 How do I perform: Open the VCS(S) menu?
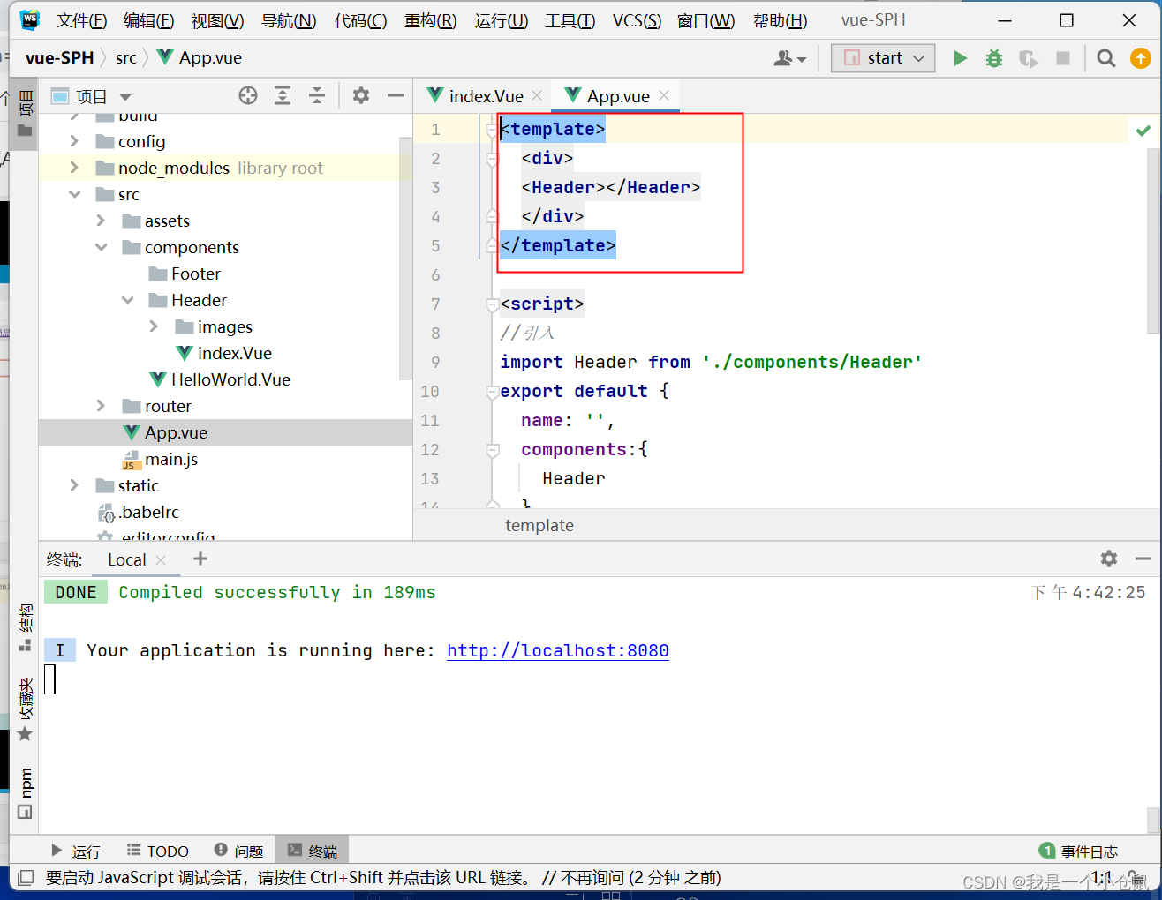(x=637, y=20)
